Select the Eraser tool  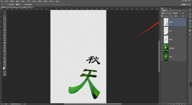pos(5,40)
